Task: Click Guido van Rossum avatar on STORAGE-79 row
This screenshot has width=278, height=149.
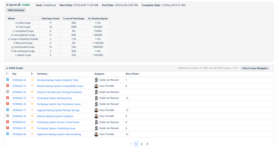Action: click(x=96, y=128)
